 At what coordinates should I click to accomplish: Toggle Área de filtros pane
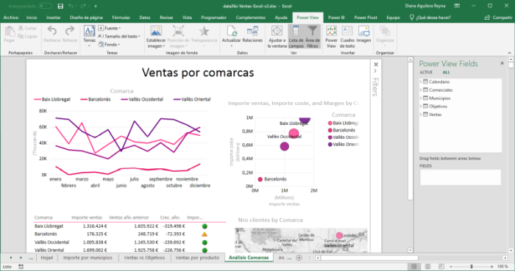313,37
